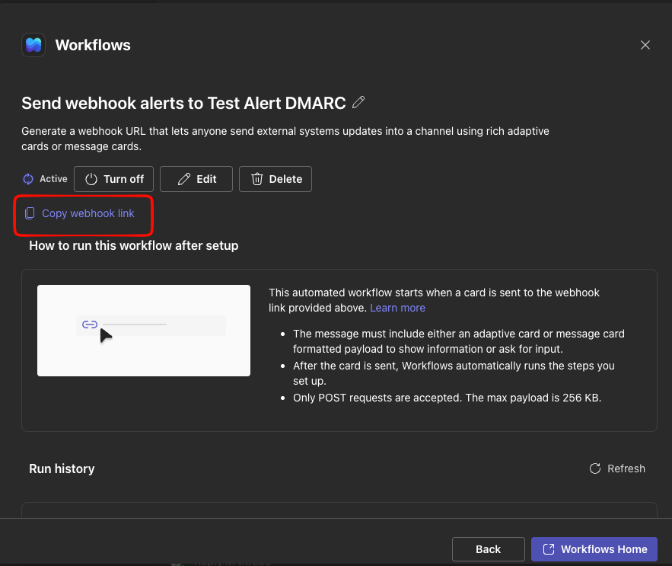Open the Learn more link

click(x=397, y=308)
